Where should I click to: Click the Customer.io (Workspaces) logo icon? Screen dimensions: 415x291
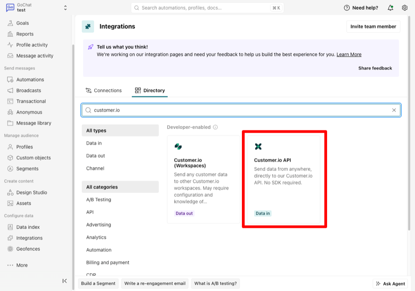[x=178, y=146]
